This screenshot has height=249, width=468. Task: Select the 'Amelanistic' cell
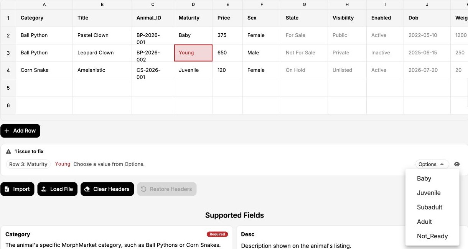(x=102, y=70)
